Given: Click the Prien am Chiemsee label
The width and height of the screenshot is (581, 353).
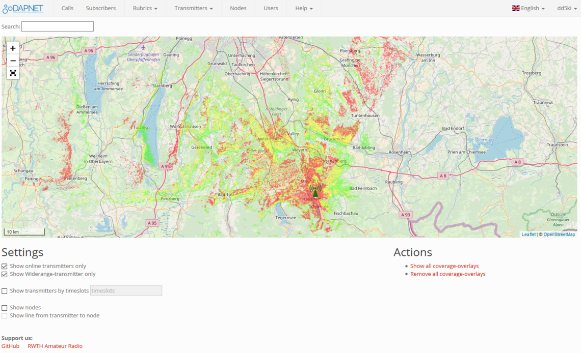Looking at the screenshot, I should (x=466, y=152).
